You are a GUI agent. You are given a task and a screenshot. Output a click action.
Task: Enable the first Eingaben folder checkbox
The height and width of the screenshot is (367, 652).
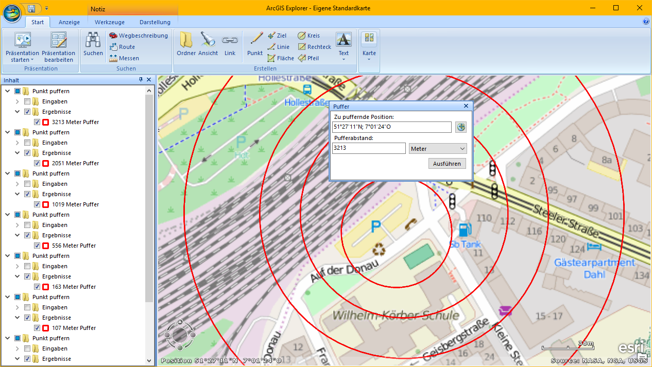[x=27, y=101]
